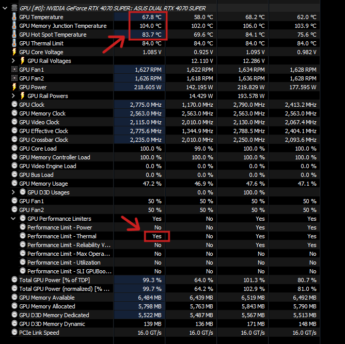Select Performance Limit - Utilization row label
This screenshot has height=344, width=345.
(x=64, y=263)
